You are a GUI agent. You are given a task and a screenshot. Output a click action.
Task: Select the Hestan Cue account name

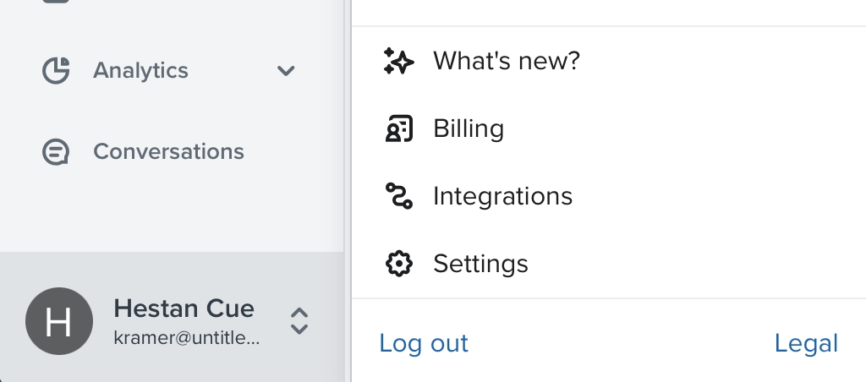coord(184,308)
